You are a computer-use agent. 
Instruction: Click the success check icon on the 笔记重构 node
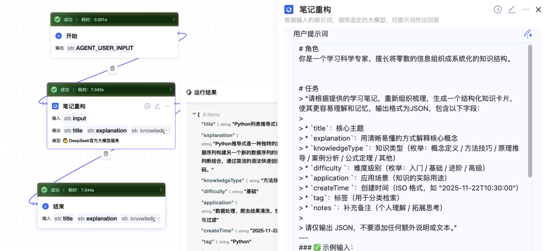tap(54, 90)
